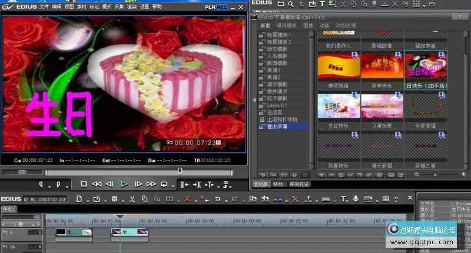471x253 pixels.
Task: Switch to the 唱词模板 tab
Action: pyautogui.click(x=286, y=25)
